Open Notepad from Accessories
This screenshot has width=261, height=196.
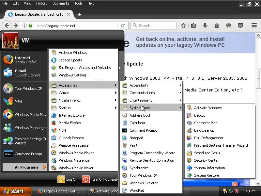click(x=151, y=138)
